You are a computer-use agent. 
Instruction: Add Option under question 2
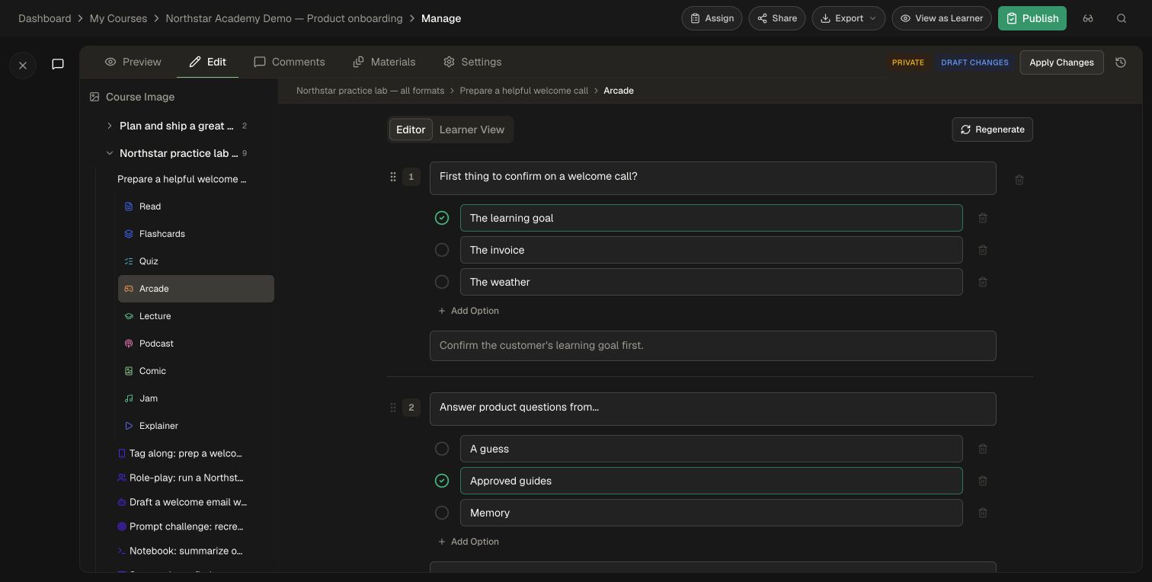point(469,542)
